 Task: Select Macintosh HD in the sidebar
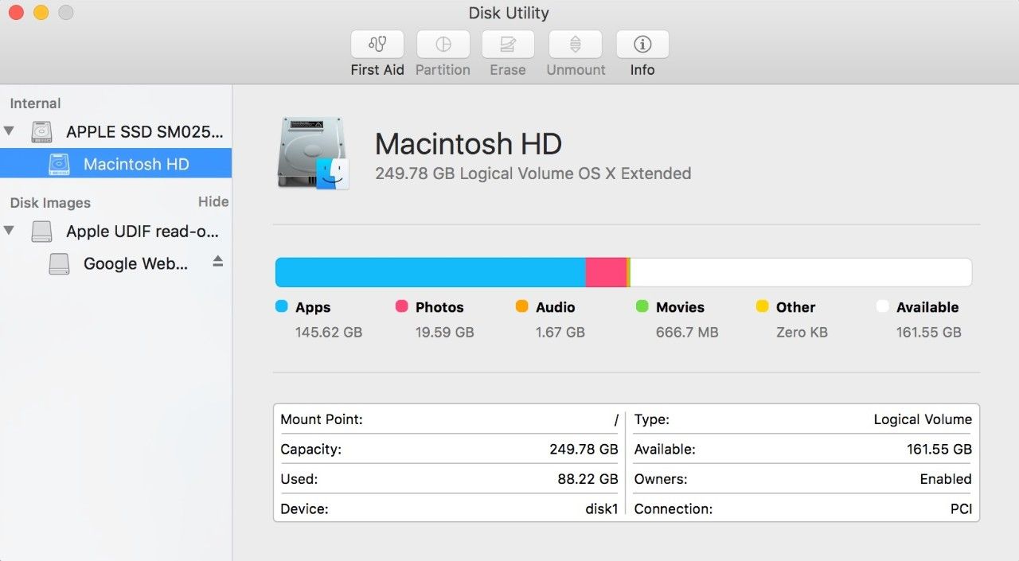coord(136,164)
